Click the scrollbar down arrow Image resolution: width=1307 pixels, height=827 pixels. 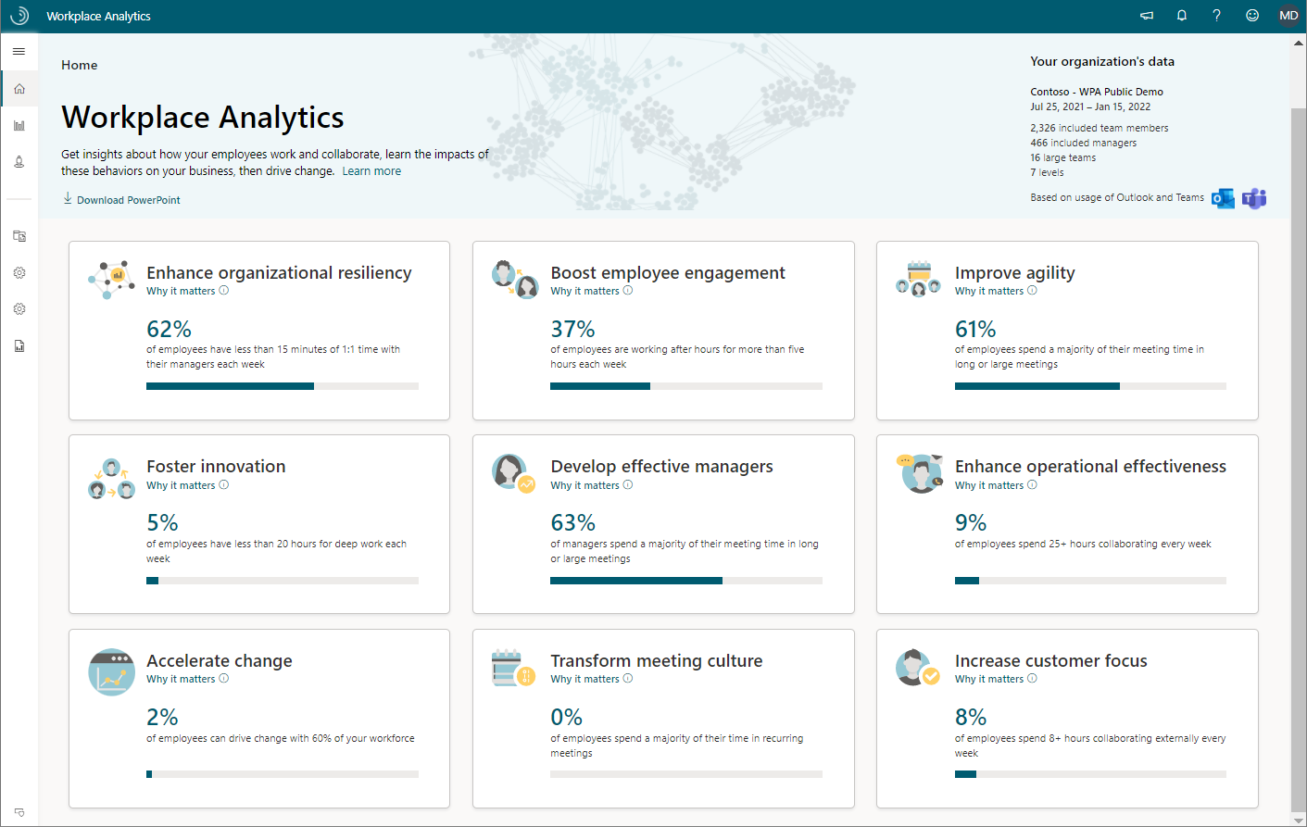pos(1299,820)
